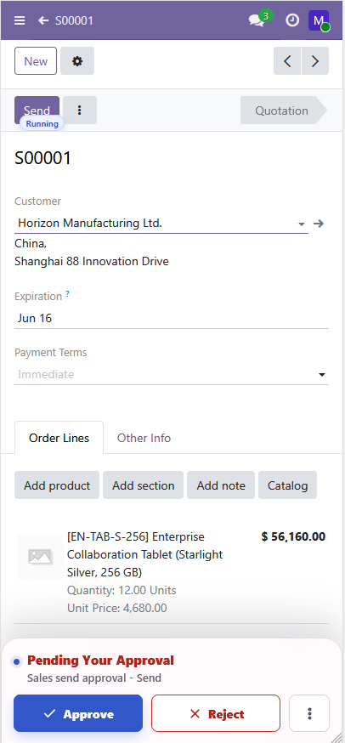Reject the send approval
Screen dimensions: 345x743
tap(216, 713)
